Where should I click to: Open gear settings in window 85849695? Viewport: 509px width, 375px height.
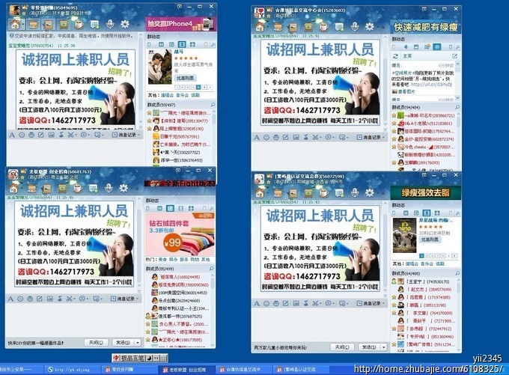click(x=125, y=24)
